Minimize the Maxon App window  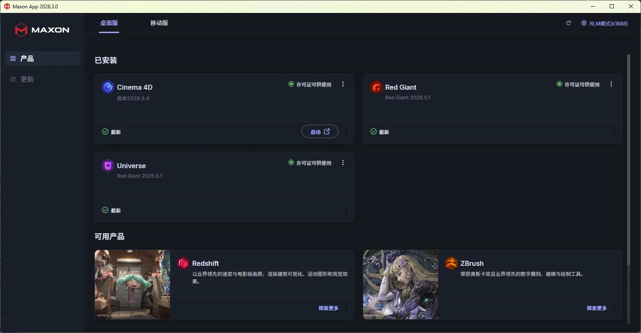[x=593, y=6]
